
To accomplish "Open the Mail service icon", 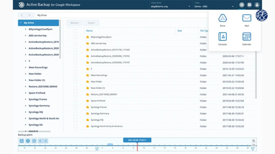I will (247, 18).
